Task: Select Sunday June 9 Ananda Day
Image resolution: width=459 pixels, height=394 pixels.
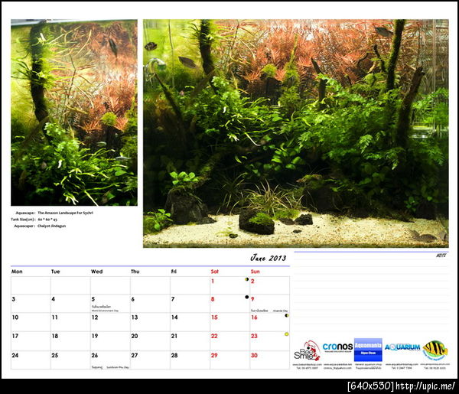Action: [269, 304]
